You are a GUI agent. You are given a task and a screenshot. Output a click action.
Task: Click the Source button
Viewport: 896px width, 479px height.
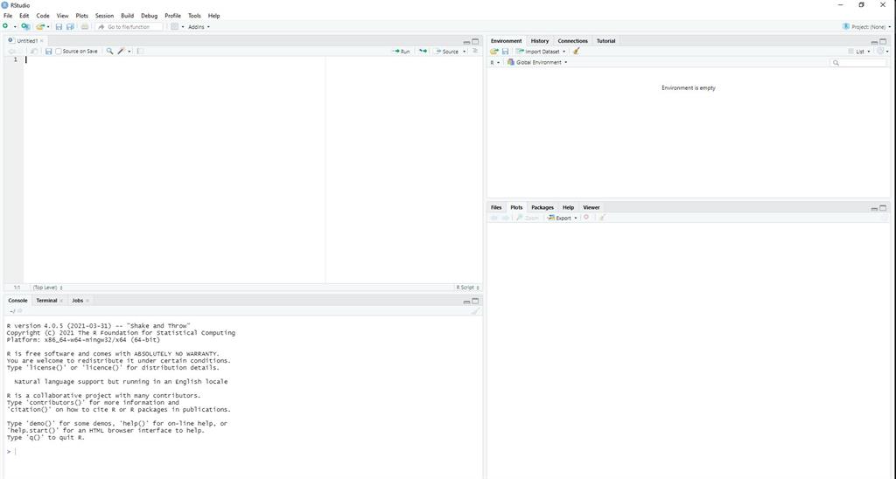click(447, 52)
